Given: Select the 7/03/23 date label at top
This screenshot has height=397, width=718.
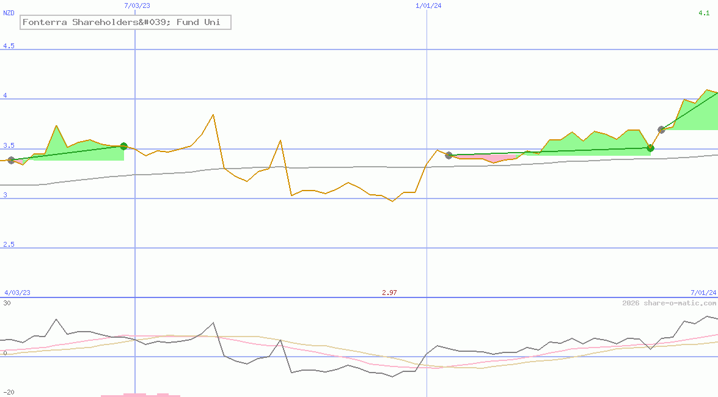Looking at the screenshot, I should [136, 5].
